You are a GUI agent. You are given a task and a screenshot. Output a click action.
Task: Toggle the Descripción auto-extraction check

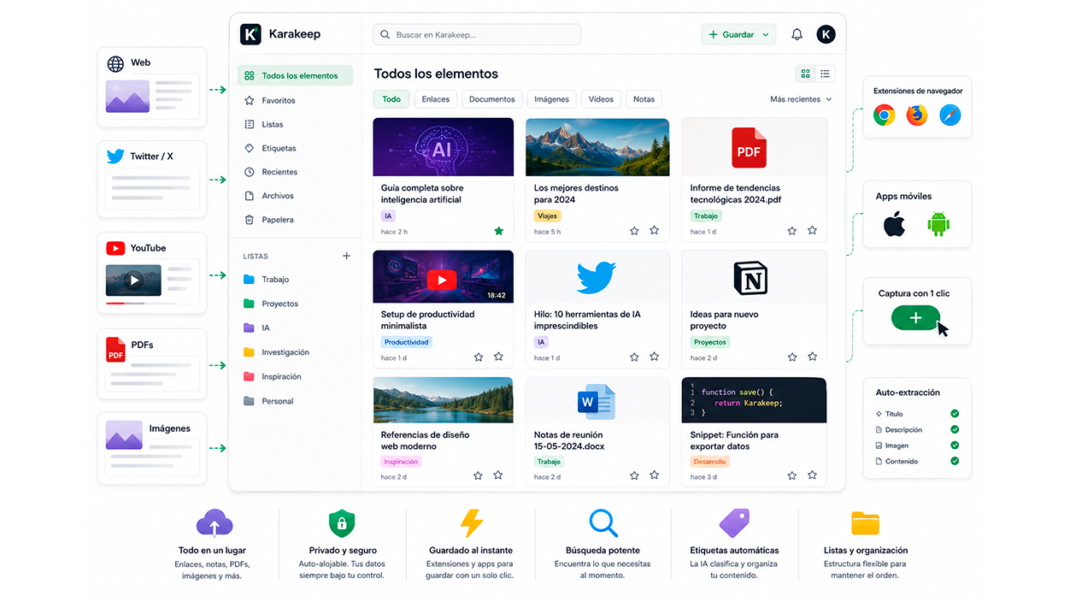955,429
